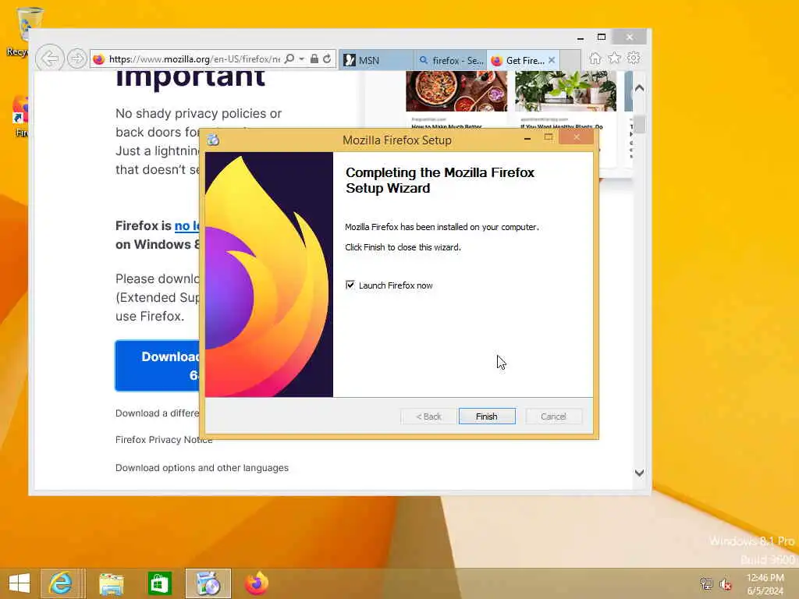Click the pizza article thumbnail

456,90
